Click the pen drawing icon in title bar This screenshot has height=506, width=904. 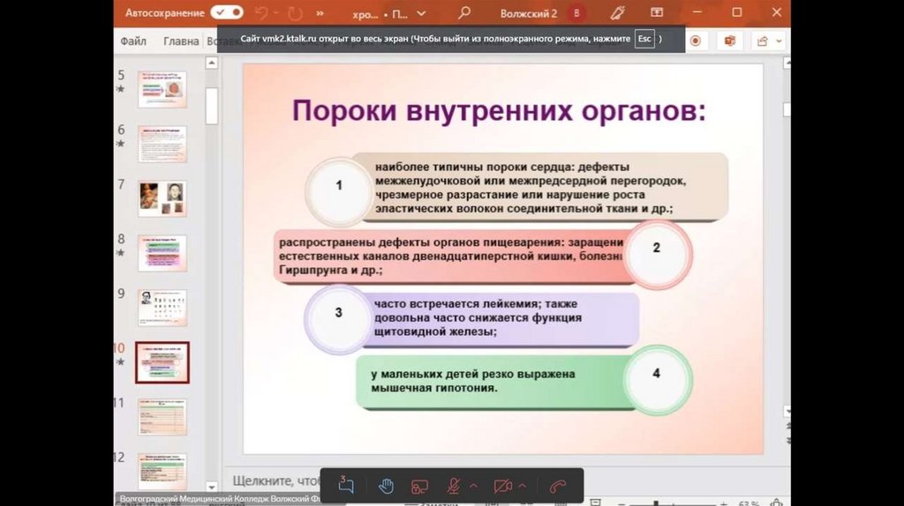[617, 13]
